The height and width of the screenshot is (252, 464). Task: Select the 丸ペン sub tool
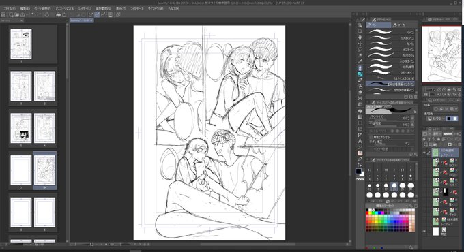tap(390, 44)
